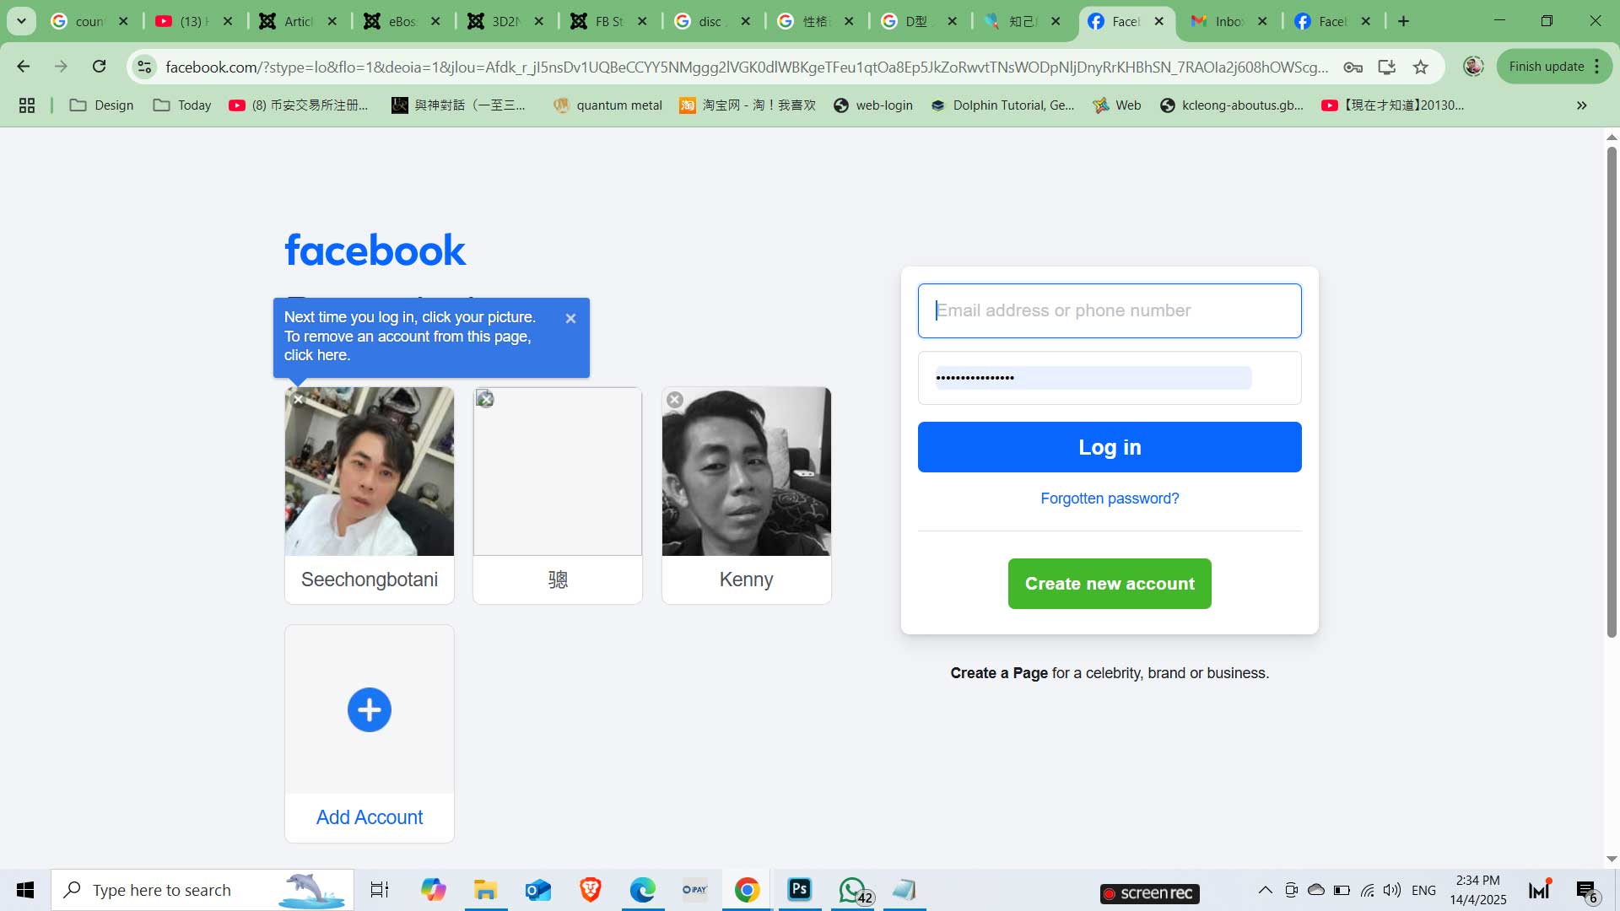The image size is (1620, 911).
Task: Open the Forgotten password link
Action: point(1110,499)
